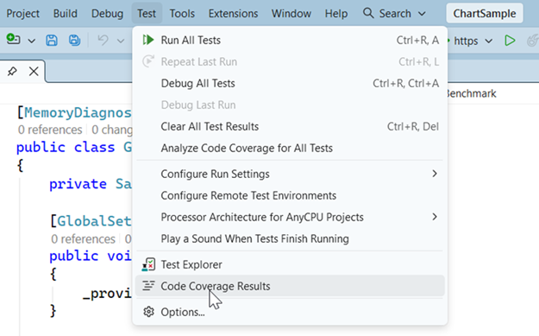Screen dimensions: 539x336
Task: Click the green Start Without Debugging icon
Action: [x=510, y=41]
